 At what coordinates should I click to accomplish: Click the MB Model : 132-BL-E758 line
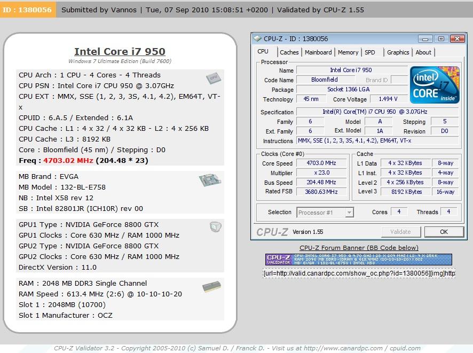62,187
